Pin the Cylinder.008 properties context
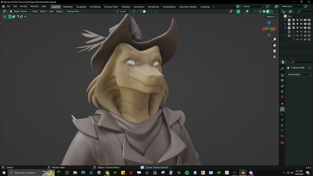This screenshot has height=176, width=313. [310, 68]
